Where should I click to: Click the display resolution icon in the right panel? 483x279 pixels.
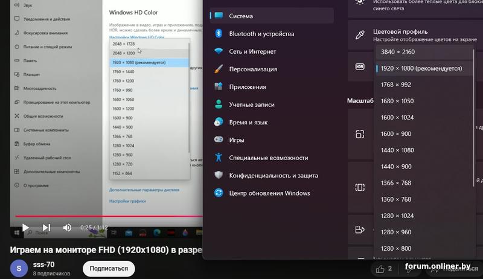click(x=360, y=187)
